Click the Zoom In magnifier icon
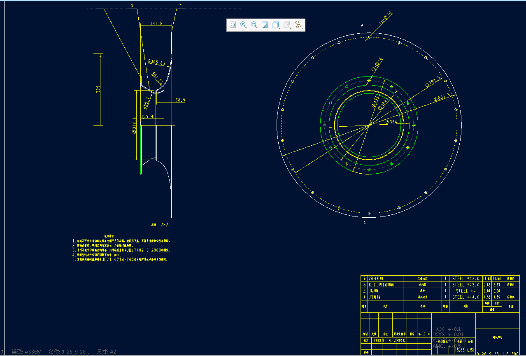This screenshot has width=526, height=356. [244, 25]
